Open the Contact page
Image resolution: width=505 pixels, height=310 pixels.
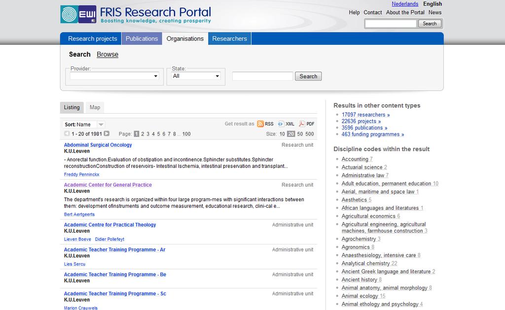373,12
